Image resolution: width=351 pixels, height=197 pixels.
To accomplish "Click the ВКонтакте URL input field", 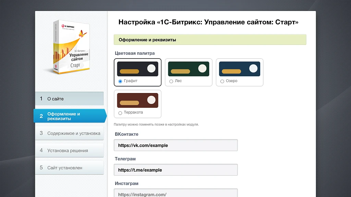I will (x=176, y=145).
